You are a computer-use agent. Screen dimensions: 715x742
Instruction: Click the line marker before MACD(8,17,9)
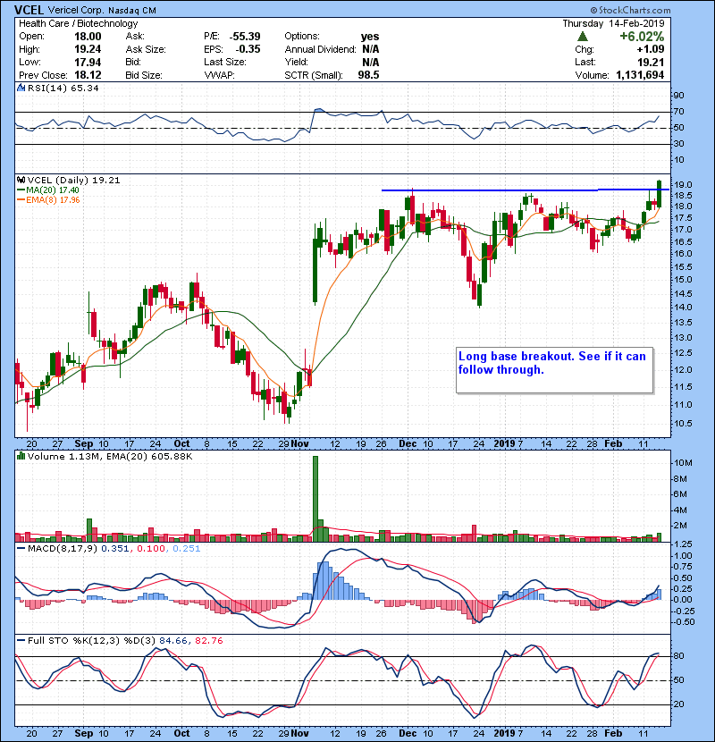(21, 549)
